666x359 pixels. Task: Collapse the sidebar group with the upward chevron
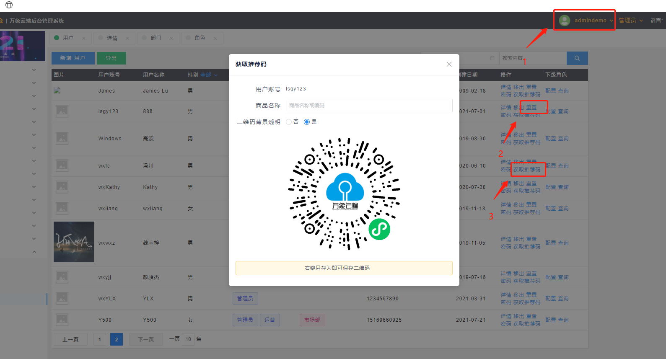point(34,252)
